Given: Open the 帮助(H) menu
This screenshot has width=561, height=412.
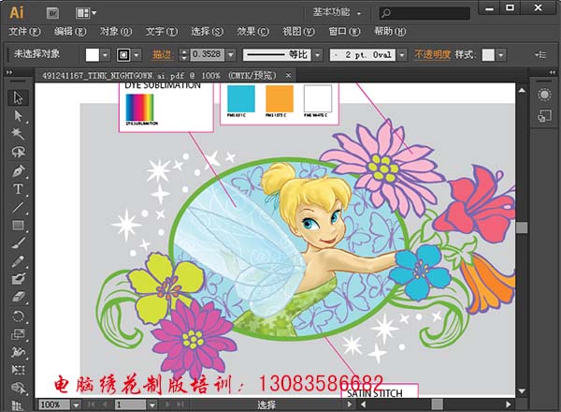Looking at the screenshot, I should point(390,32).
